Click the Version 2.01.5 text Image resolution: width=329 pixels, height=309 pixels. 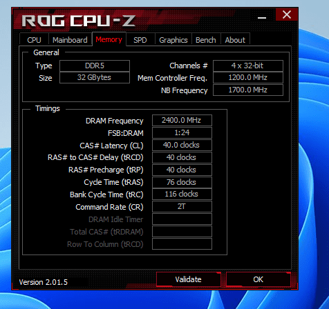[44, 282]
